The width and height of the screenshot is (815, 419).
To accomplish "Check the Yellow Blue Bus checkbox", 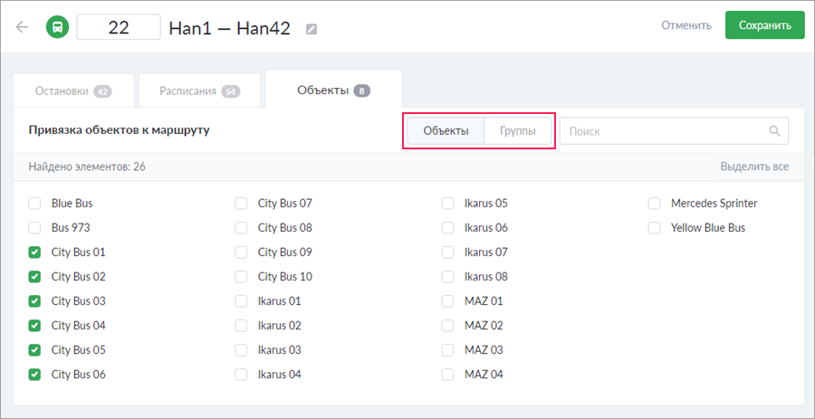I will click(x=655, y=228).
